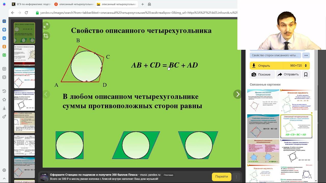Find similar images with Похожие
326x183 pixels.
coord(262,74)
